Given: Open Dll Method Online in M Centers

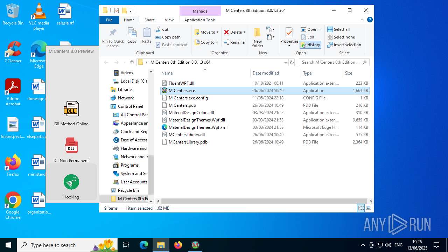Looking at the screenshot, I should tap(71, 113).
